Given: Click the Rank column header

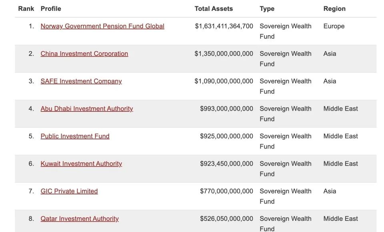Looking at the screenshot, I should (26, 9).
